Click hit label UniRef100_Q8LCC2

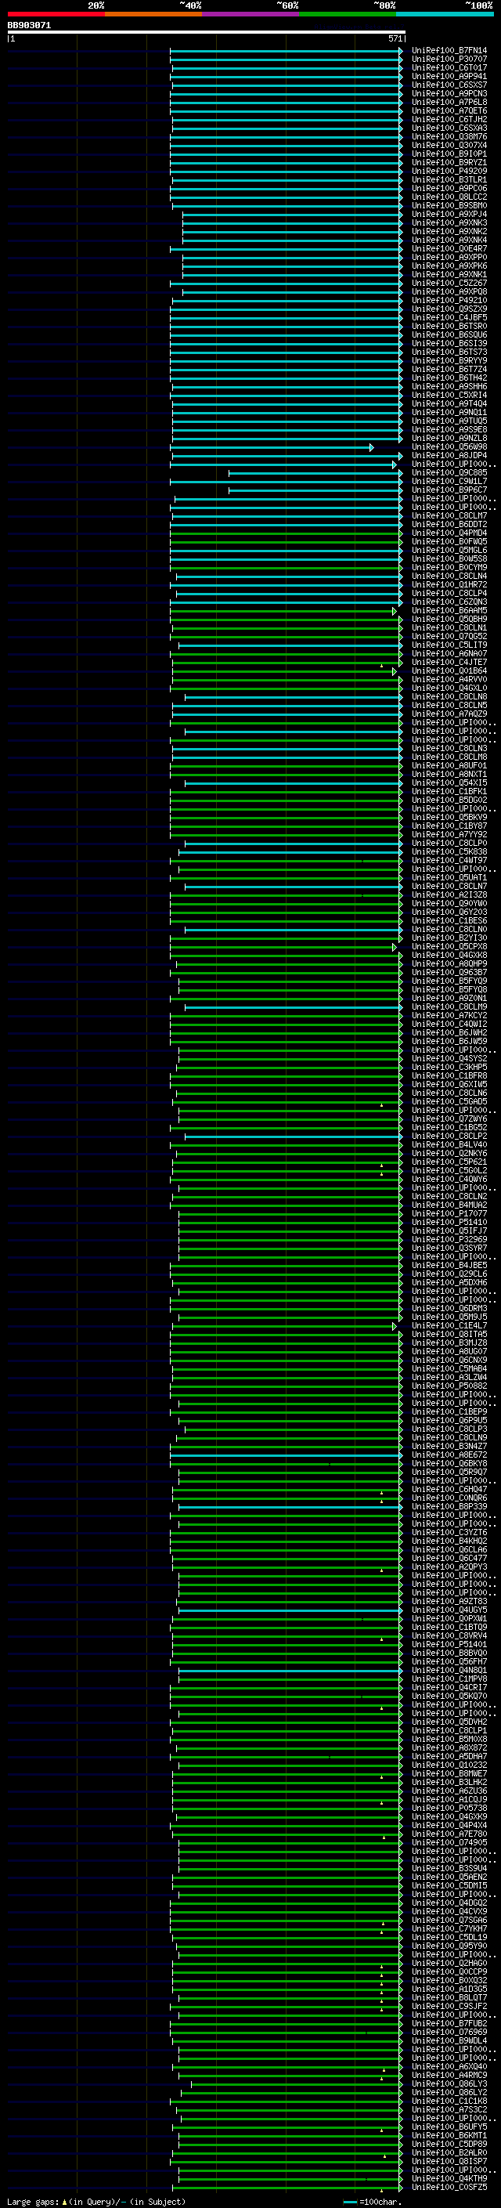coord(449,197)
